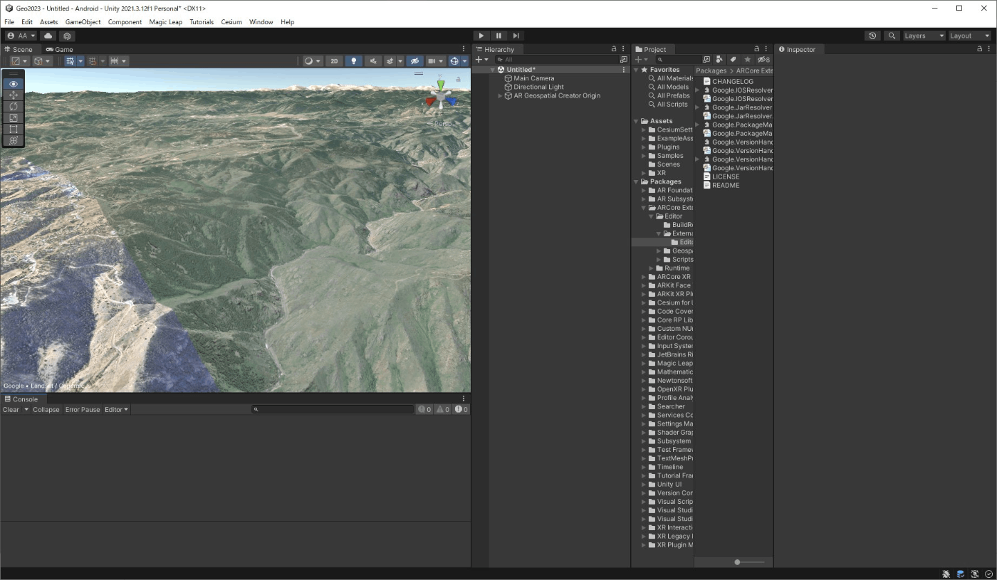997x580 pixels.
Task: Open the Undo History button
Action: (x=872, y=36)
